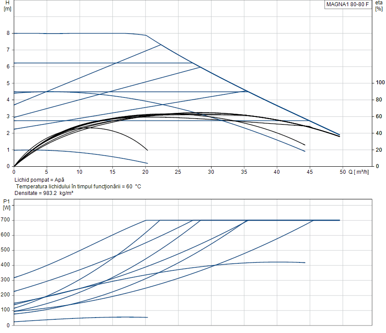
Task: Click the 3 tick on the H axis
Action: click(8, 116)
